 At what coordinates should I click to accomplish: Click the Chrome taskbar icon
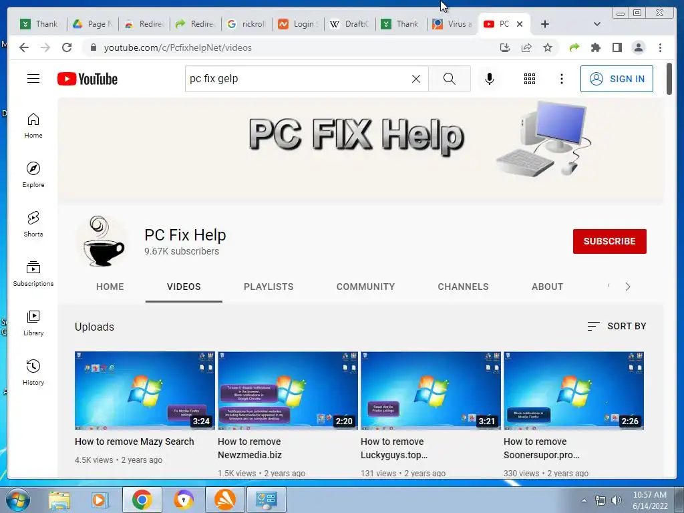[142, 500]
